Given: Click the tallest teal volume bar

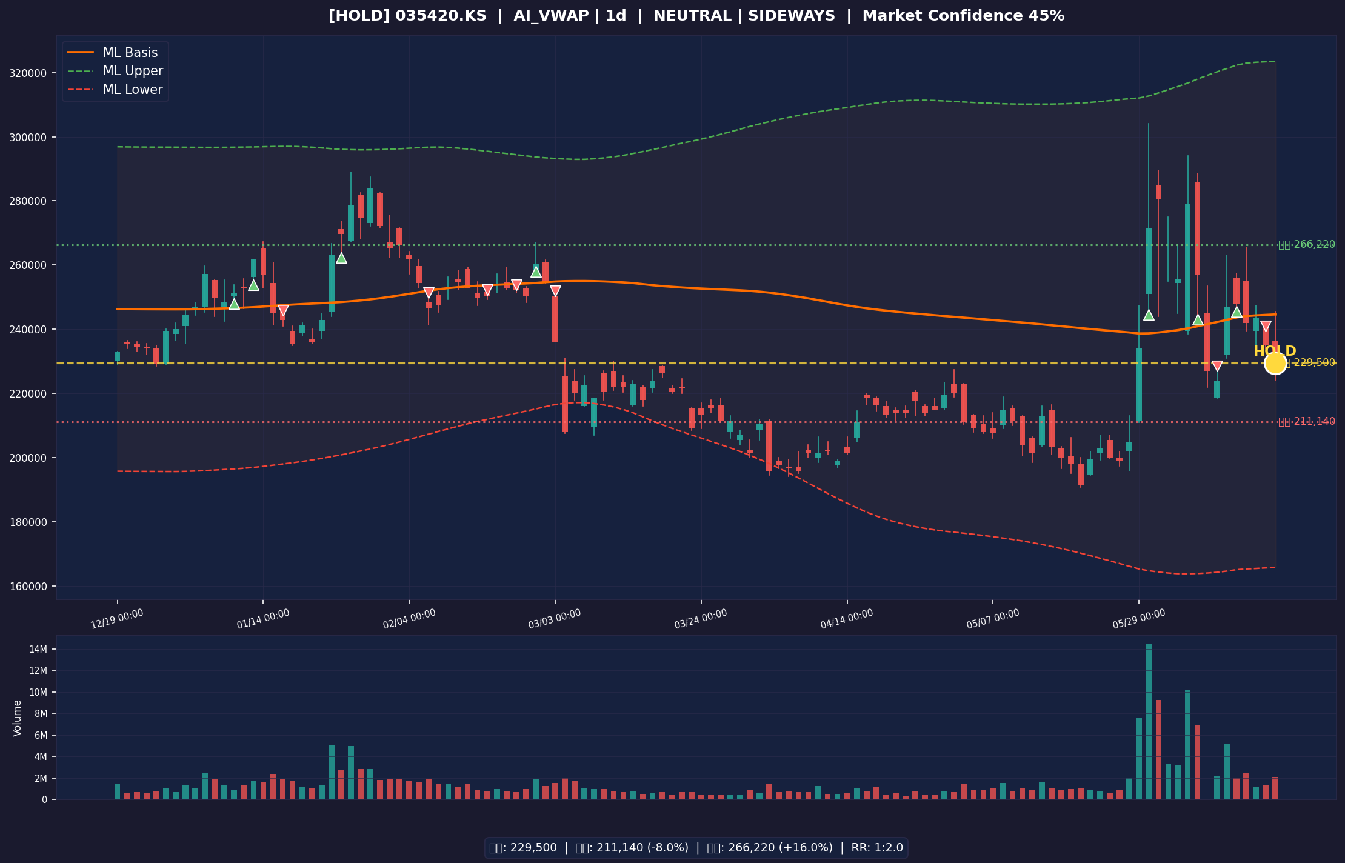Looking at the screenshot, I should (1149, 721).
